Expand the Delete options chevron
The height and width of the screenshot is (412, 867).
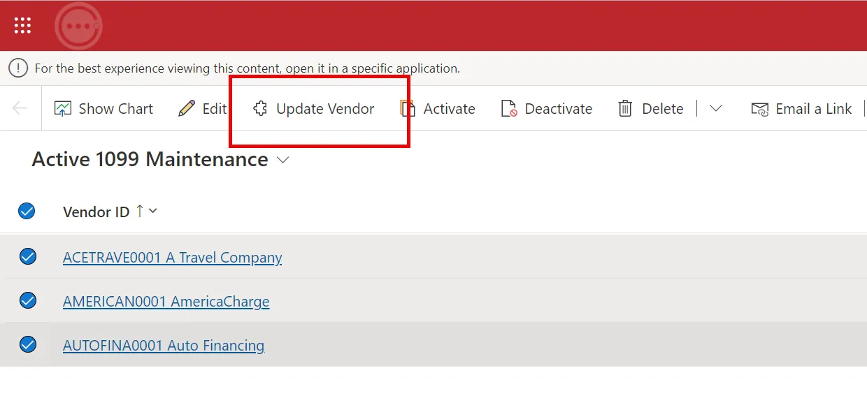click(x=715, y=109)
